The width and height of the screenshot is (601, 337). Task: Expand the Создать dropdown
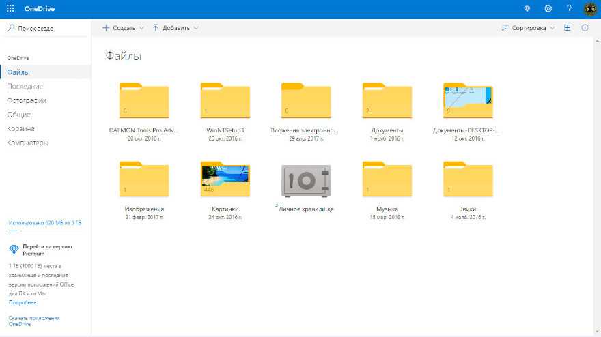(x=124, y=28)
